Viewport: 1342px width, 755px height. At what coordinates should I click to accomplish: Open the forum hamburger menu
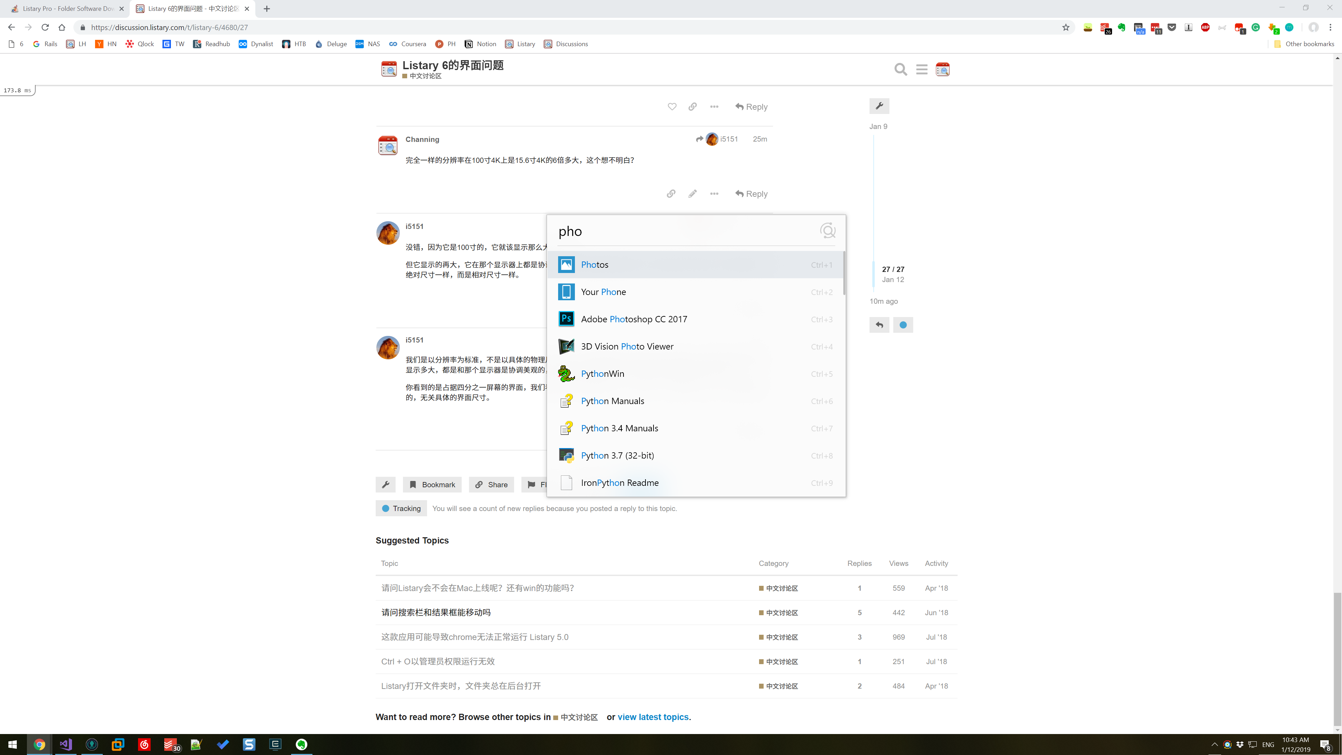pyautogui.click(x=922, y=69)
